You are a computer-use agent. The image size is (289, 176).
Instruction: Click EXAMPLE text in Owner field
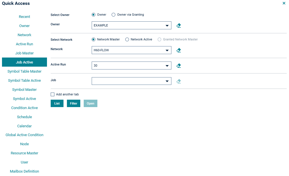pyautogui.click(x=101, y=25)
